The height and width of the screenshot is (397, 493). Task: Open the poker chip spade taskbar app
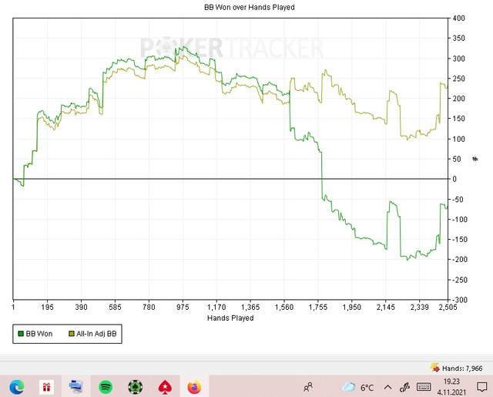pyautogui.click(x=136, y=387)
